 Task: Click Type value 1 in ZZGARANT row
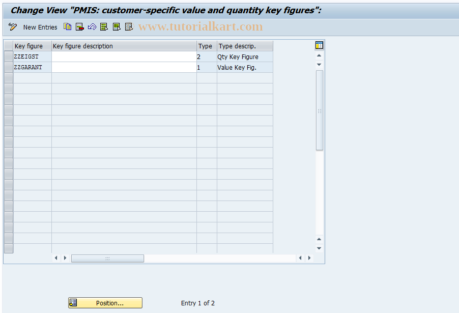point(207,67)
